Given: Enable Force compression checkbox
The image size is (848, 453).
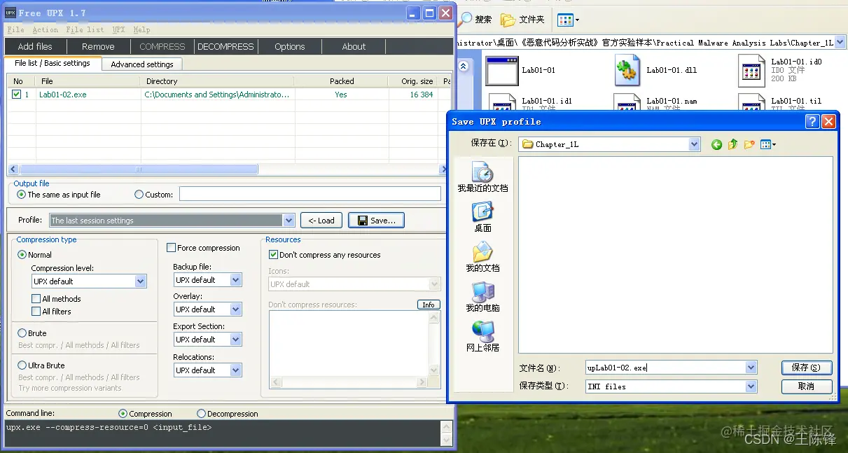Looking at the screenshot, I should pyautogui.click(x=171, y=248).
